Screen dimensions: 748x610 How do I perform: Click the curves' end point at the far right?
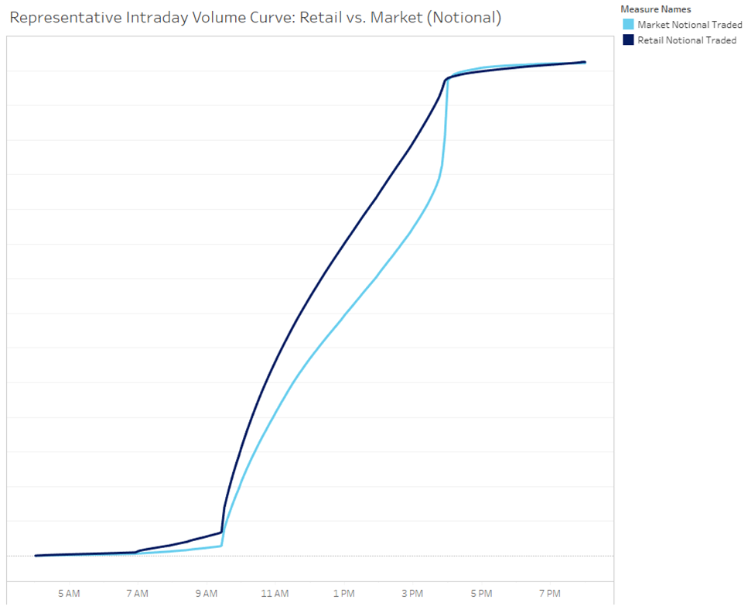tap(584, 62)
